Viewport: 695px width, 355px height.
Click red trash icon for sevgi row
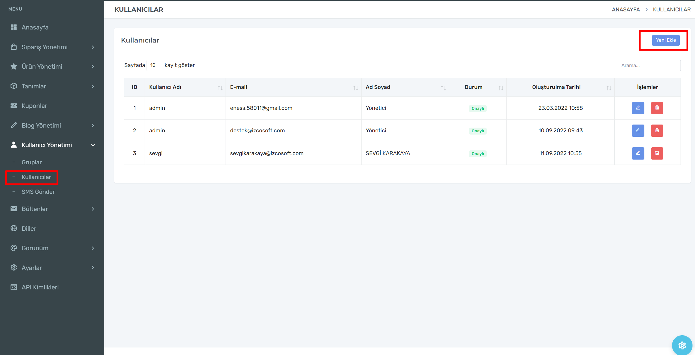[x=657, y=153]
